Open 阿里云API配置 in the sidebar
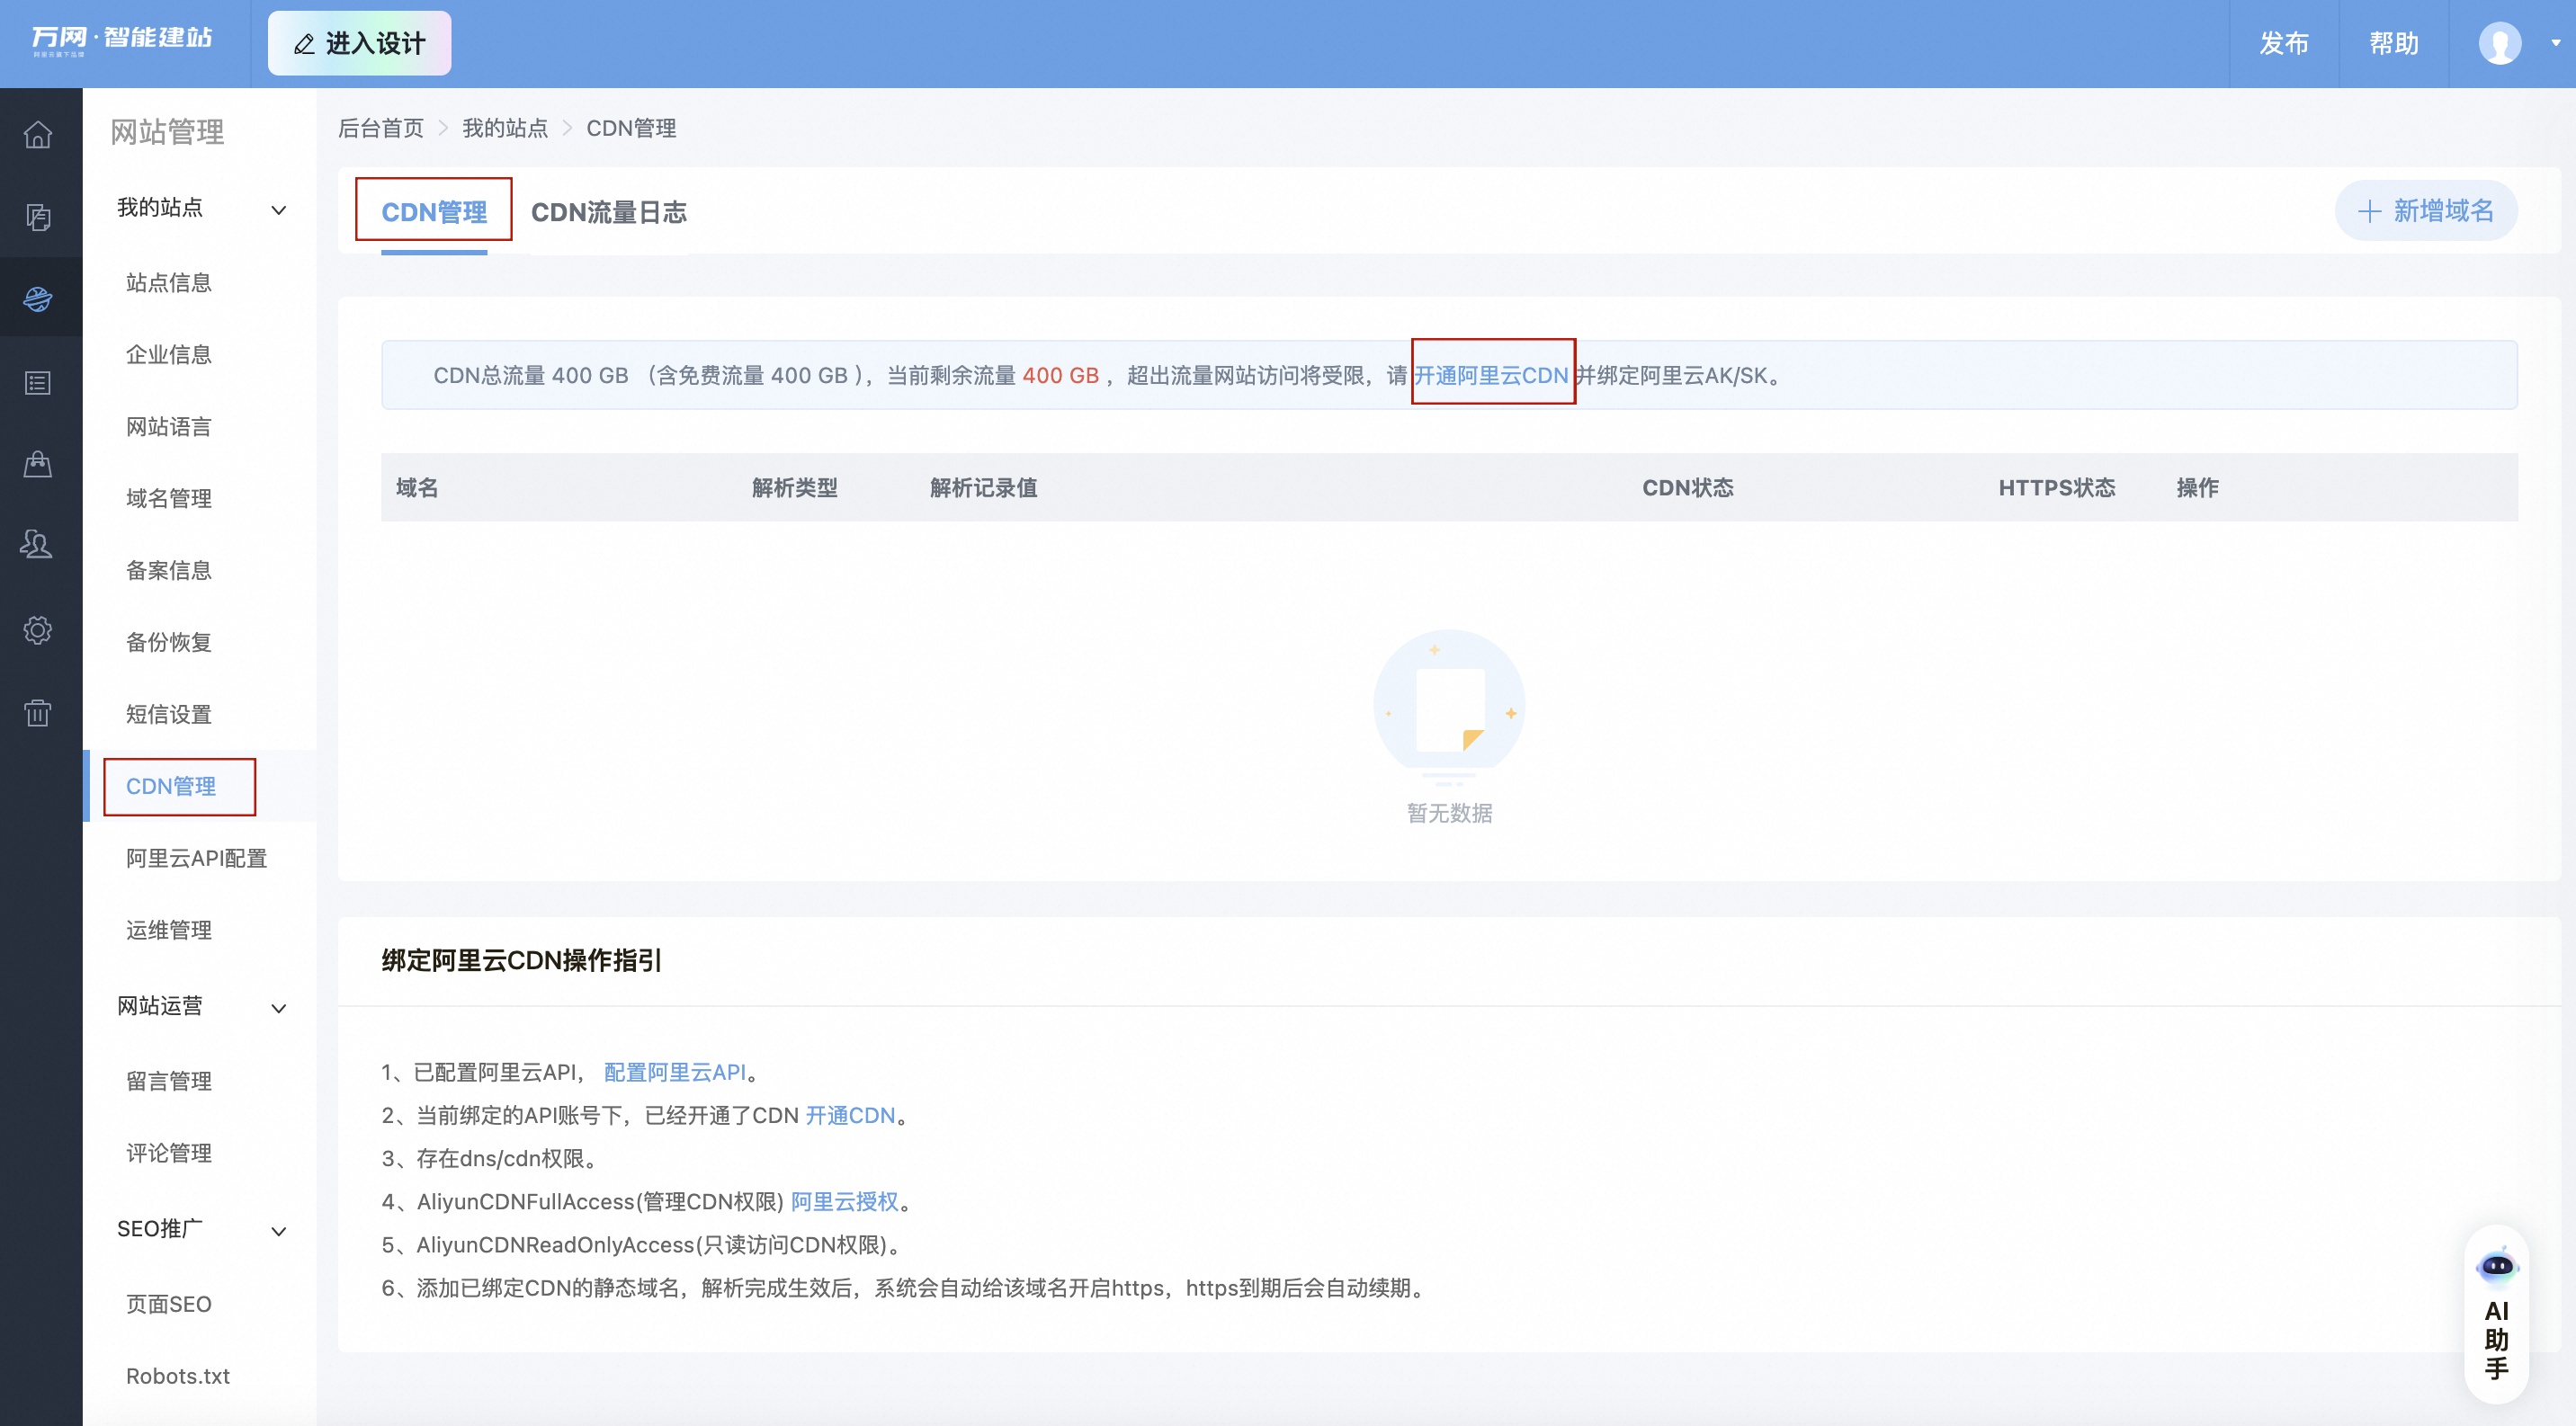 (196, 859)
